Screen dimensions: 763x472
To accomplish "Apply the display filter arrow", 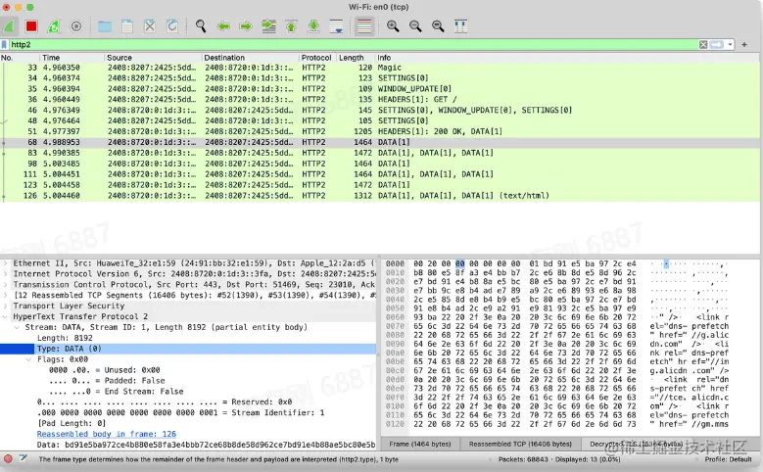I will tap(717, 44).
